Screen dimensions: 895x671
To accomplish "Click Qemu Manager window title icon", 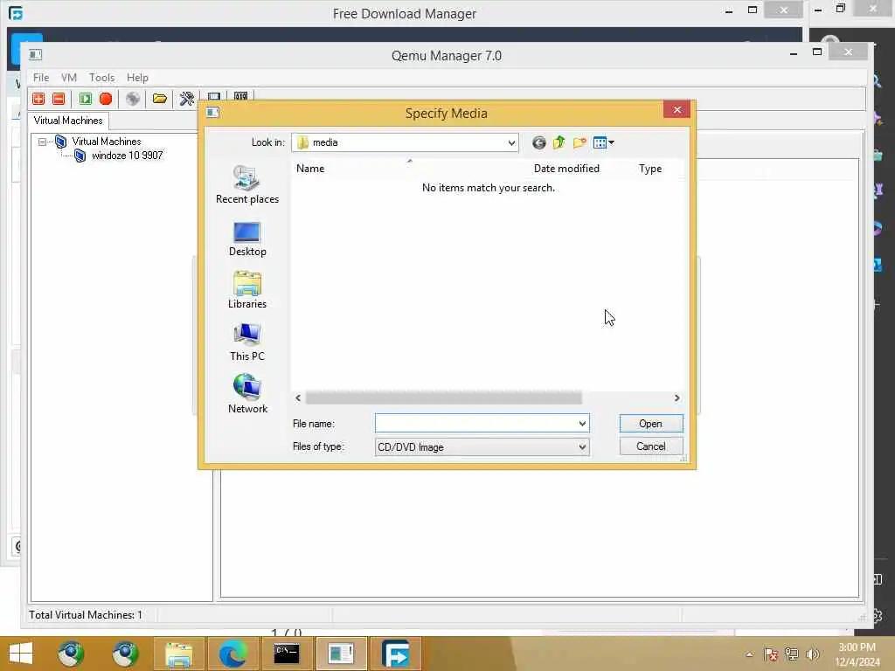I will [x=35, y=55].
